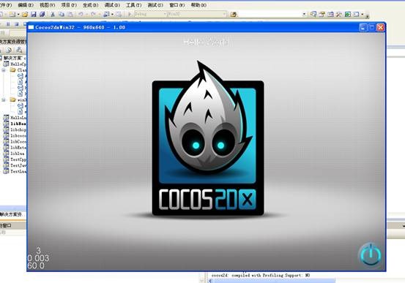Image resolution: width=405 pixels, height=283 pixels.
Task: Open the 生成 (Build) menu
Action: click(x=90, y=5)
